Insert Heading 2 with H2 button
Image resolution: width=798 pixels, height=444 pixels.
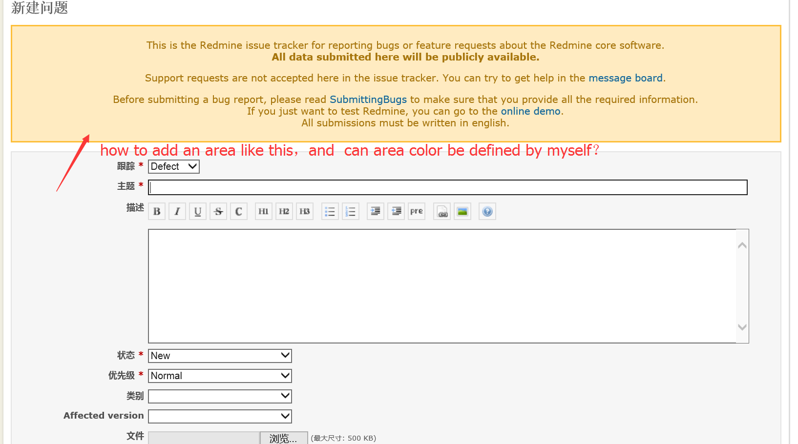[x=284, y=211]
